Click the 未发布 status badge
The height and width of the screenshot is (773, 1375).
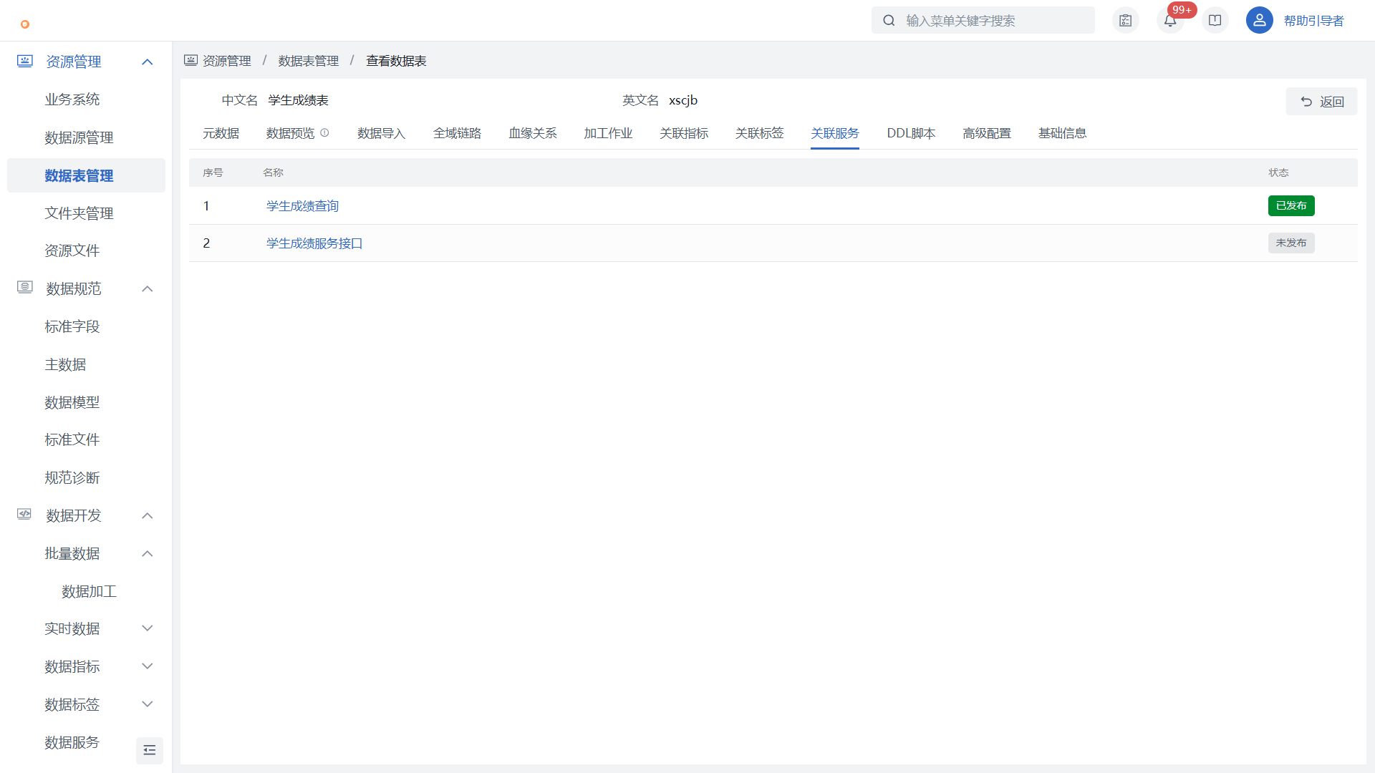point(1291,243)
